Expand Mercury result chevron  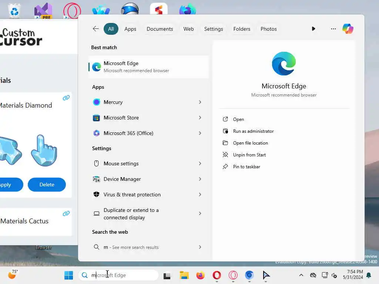point(200,102)
